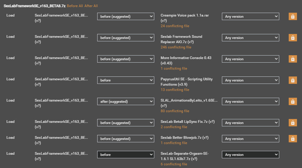The height and width of the screenshot is (168, 302).
Task: Open rule order dropdown for More Informative Console
Action: [126, 59]
